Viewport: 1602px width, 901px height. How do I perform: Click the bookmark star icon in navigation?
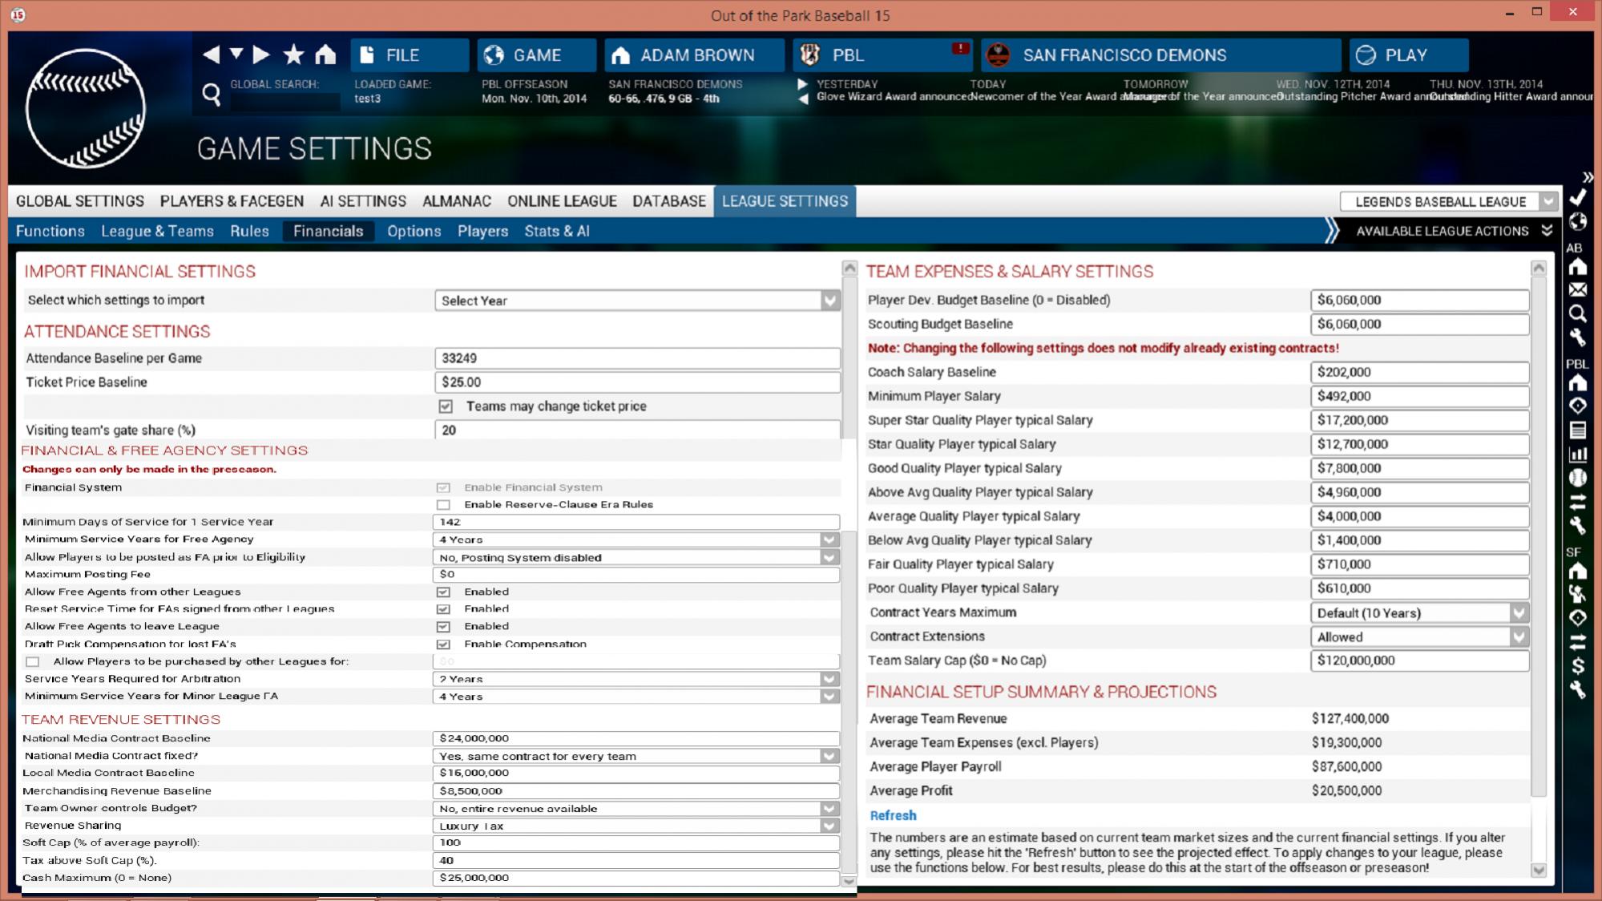pyautogui.click(x=293, y=55)
